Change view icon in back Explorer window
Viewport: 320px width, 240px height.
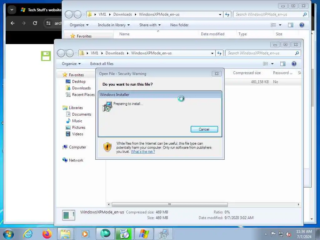click(273, 25)
